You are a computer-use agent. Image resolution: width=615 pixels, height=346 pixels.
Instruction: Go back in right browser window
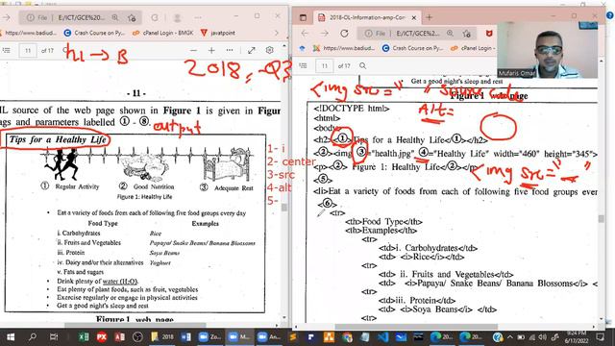coord(306,34)
